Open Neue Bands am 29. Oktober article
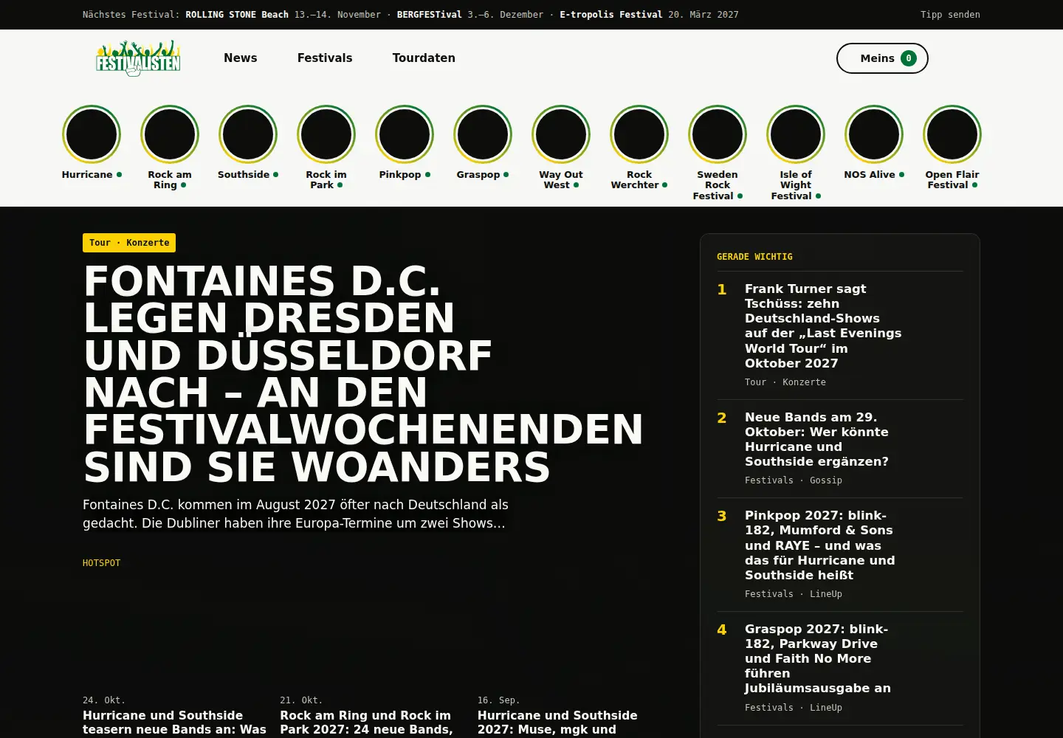Viewport: 1063px width, 738px height. point(816,439)
